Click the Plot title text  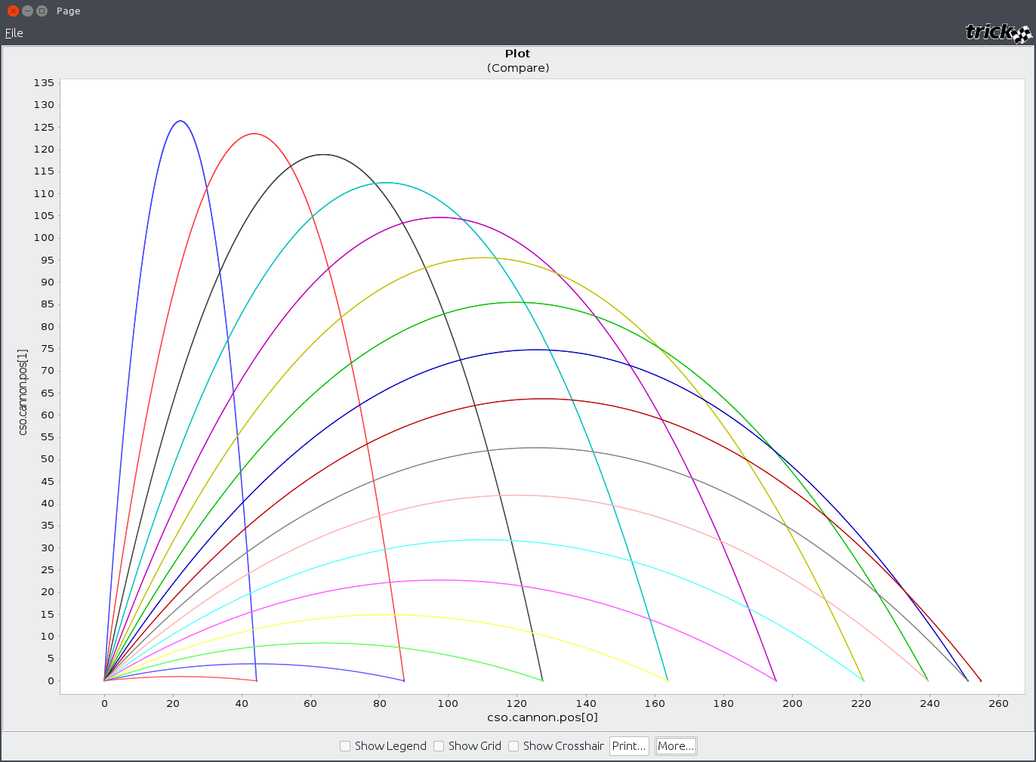pos(518,54)
